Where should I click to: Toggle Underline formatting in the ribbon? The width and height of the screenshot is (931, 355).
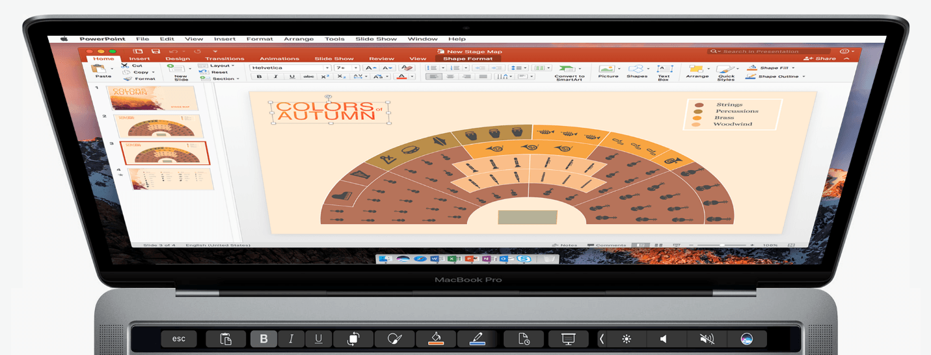coord(291,77)
